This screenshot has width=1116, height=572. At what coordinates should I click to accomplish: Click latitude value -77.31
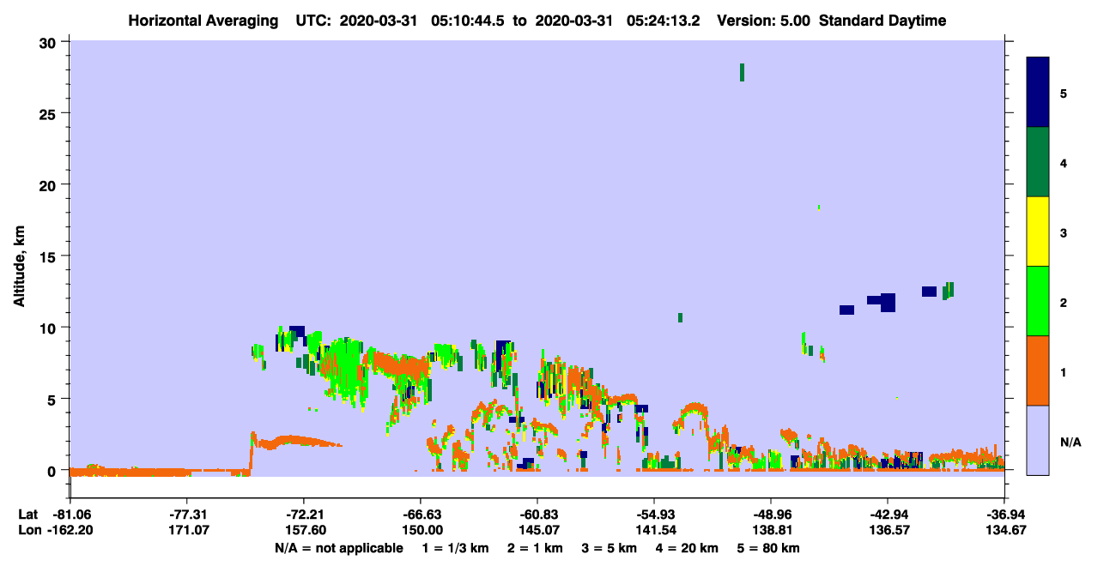click(x=186, y=515)
